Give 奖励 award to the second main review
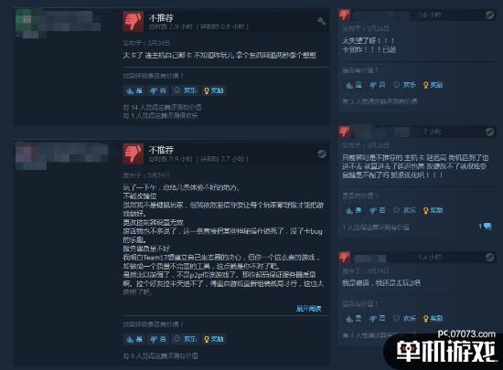This screenshot has height=370, width=503. click(214, 339)
